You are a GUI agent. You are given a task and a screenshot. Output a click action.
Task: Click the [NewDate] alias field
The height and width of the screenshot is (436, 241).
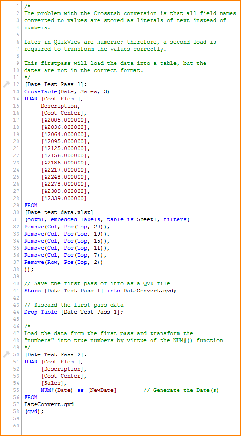[102, 390]
